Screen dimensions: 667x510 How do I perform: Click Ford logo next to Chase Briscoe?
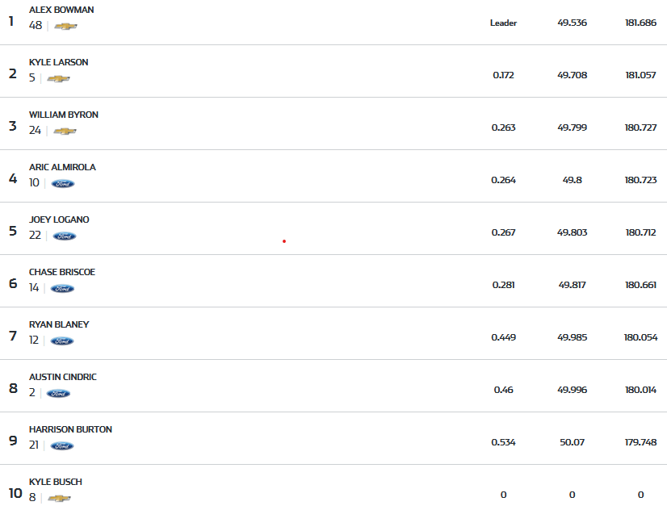62,289
